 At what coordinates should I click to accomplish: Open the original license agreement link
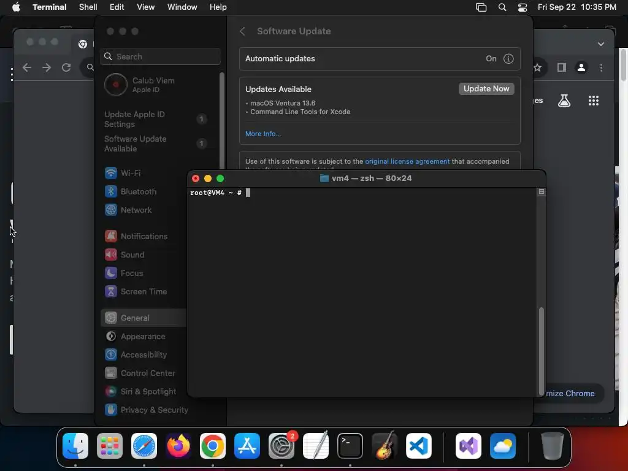click(407, 161)
